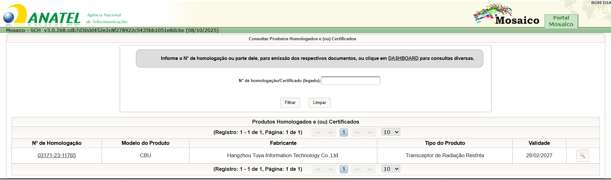Go to first page in top paginator

[x=317, y=132]
